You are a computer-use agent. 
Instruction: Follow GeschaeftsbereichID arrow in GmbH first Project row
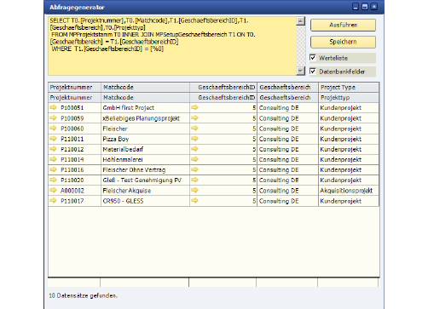point(194,107)
